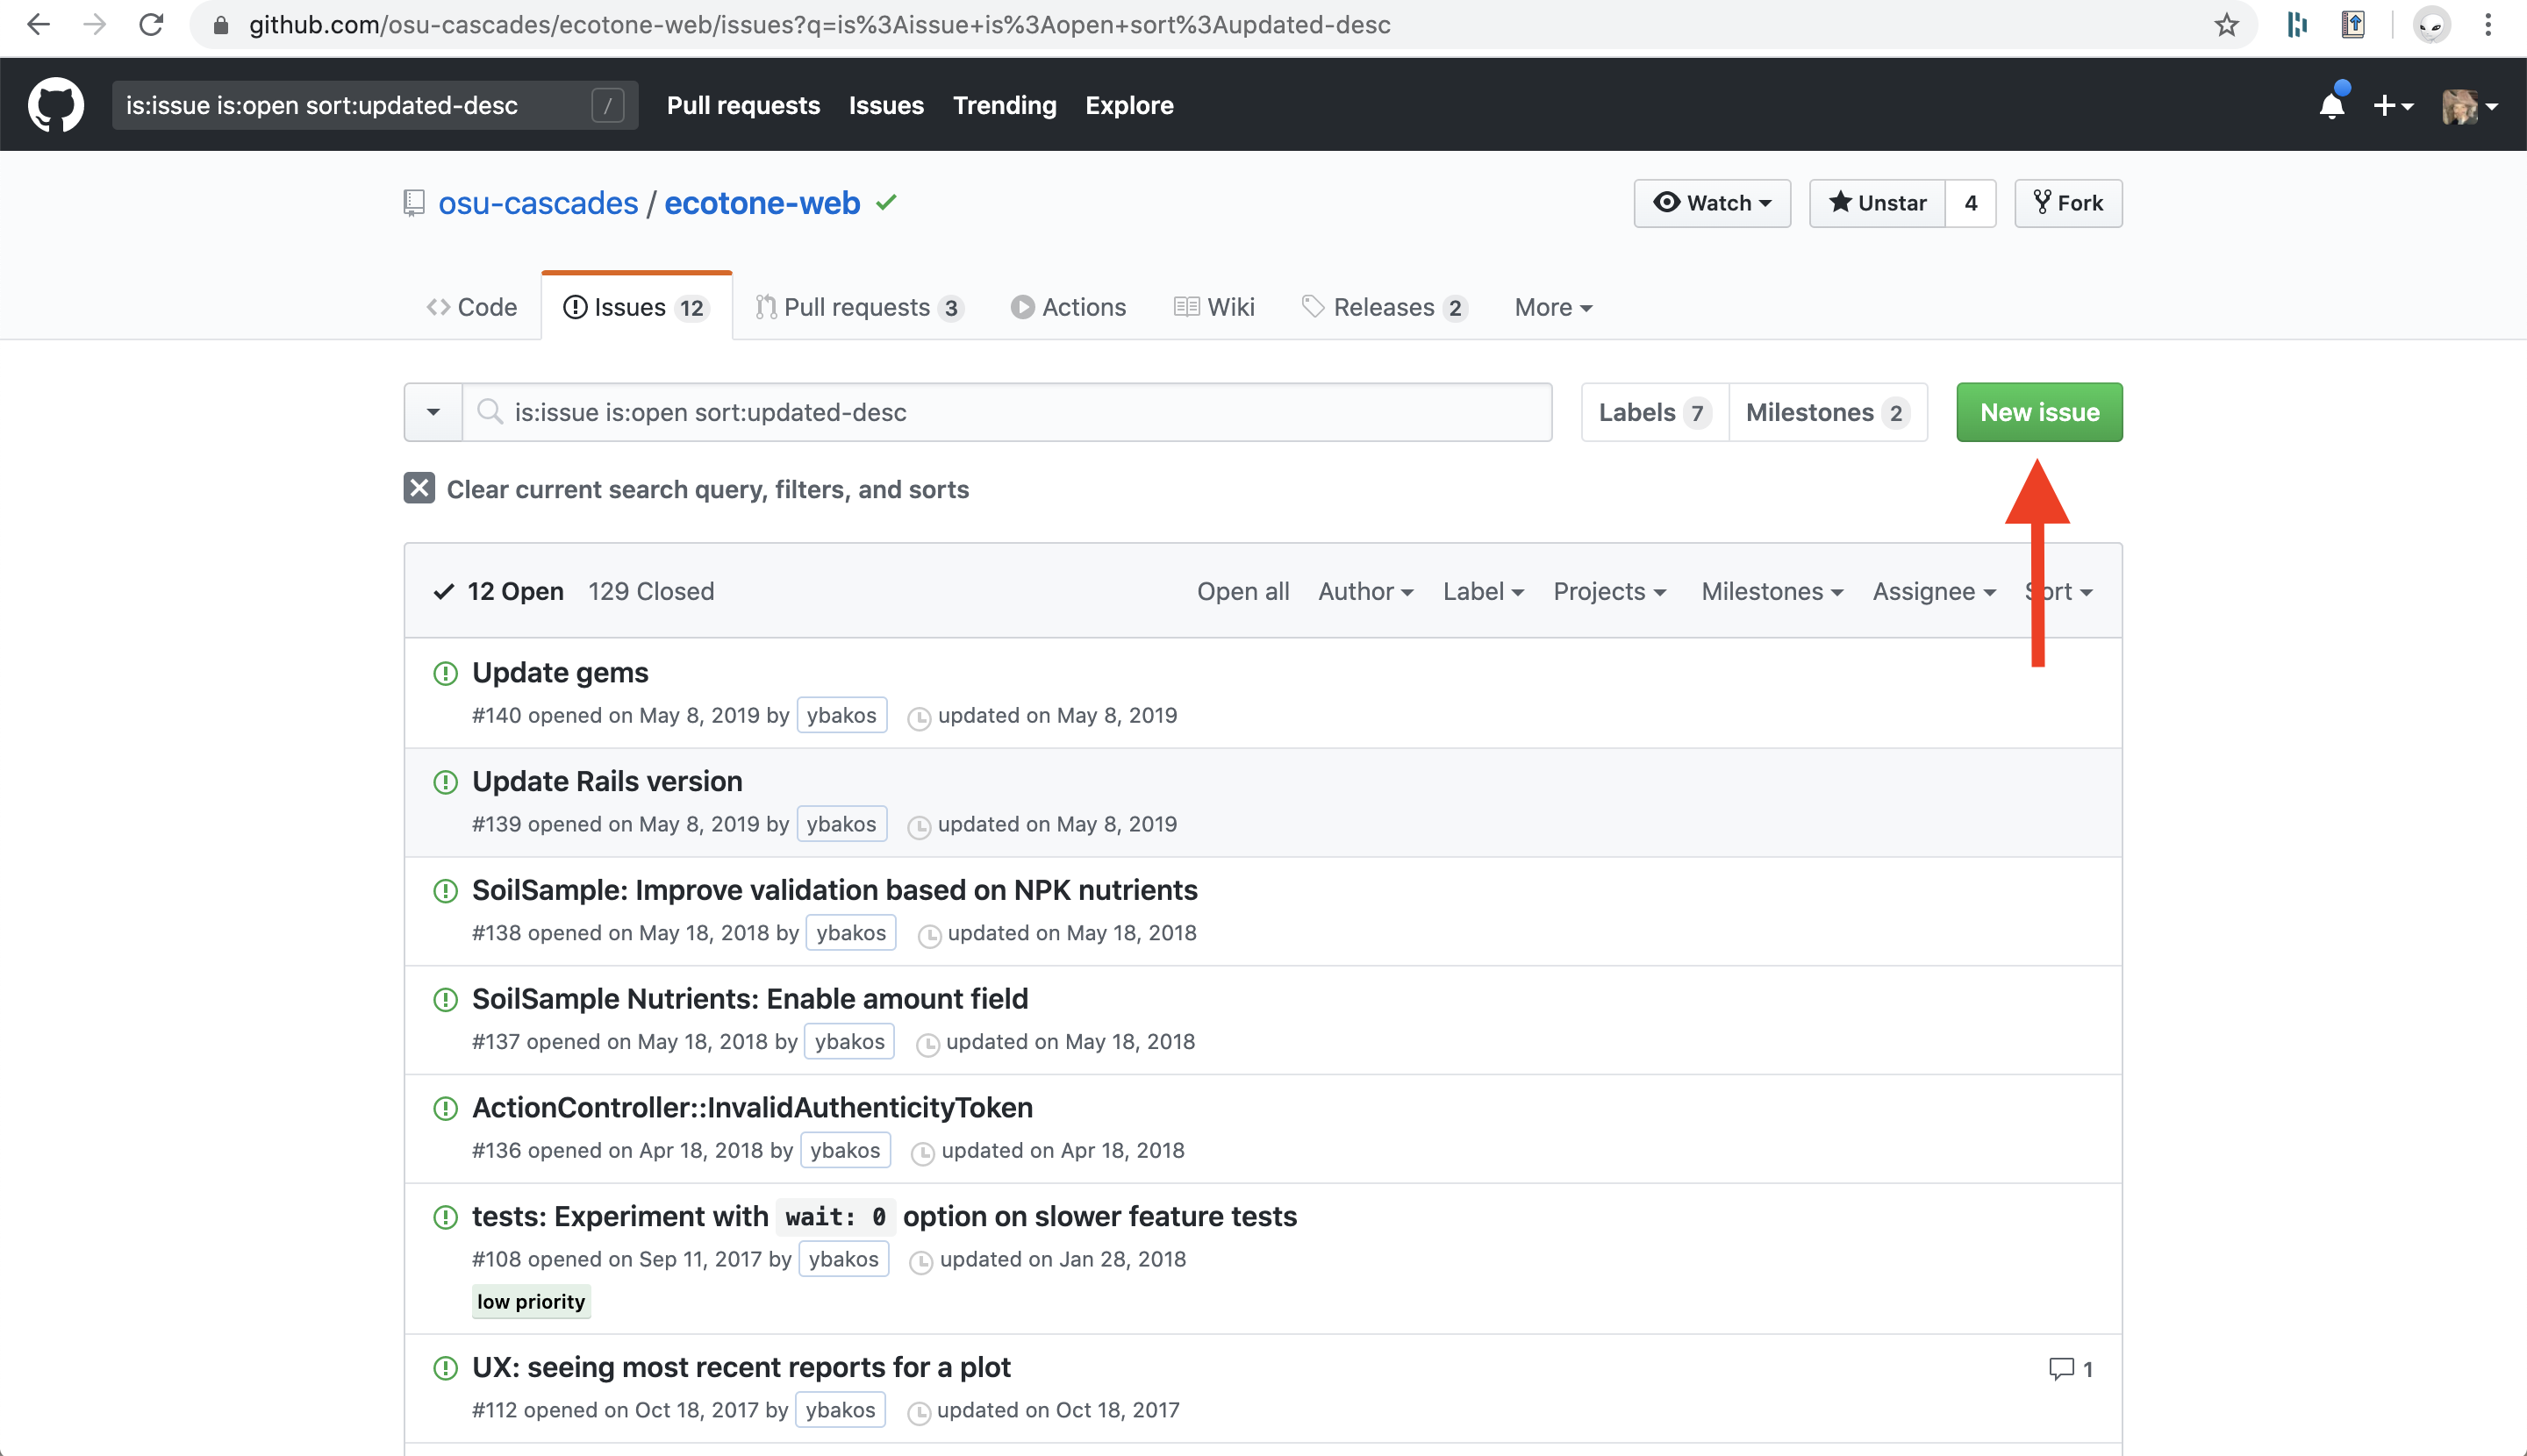
Task: Show the 12 Open issues
Action: (x=498, y=591)
